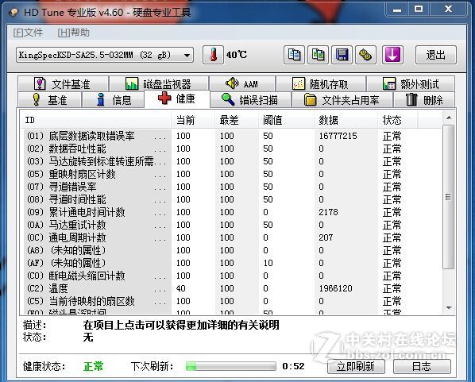
Task: Click the scroll down arrow of list
Action: tap(449, 308)
